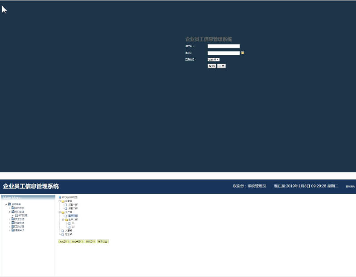Click the 生产部 yellow folder icon
Viewport: 356px width, 277px height.
click(x=63, y=212)
